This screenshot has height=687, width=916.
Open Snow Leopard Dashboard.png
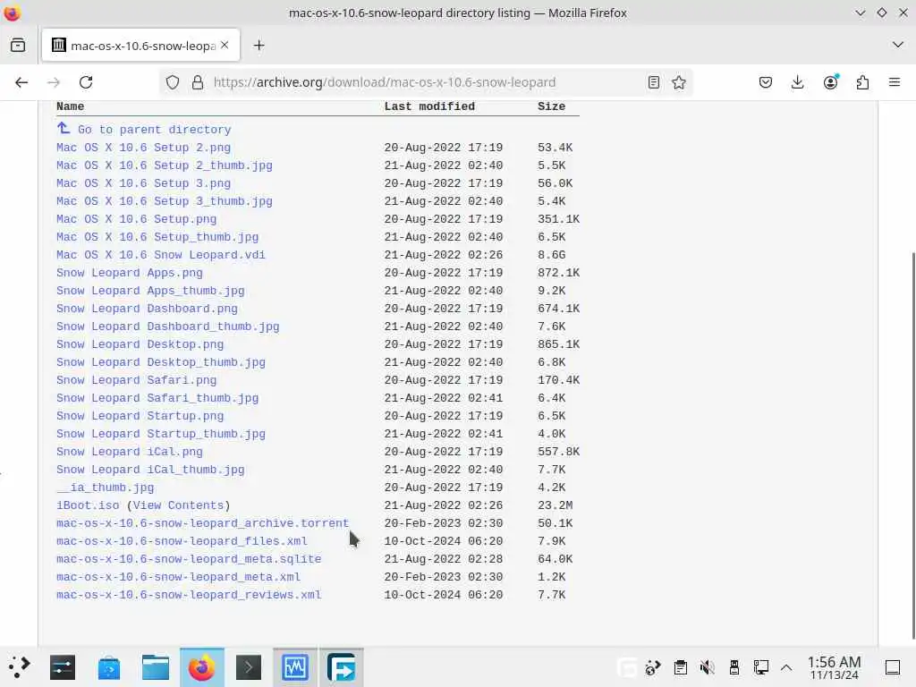pyautogui.click(x=147, y=309)
